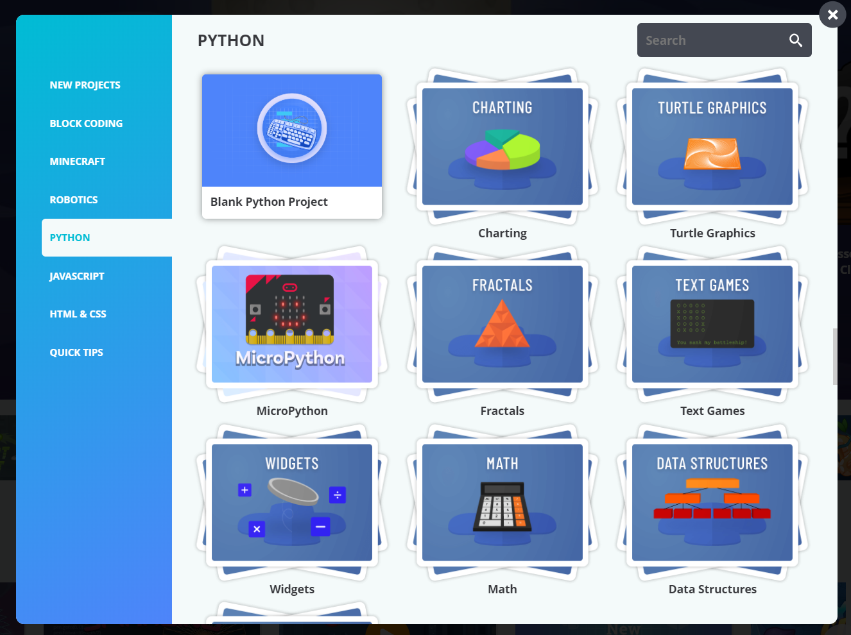Screen dimensions: 851x635
Task: Select the Python category in sidebar
Action: 70,237
